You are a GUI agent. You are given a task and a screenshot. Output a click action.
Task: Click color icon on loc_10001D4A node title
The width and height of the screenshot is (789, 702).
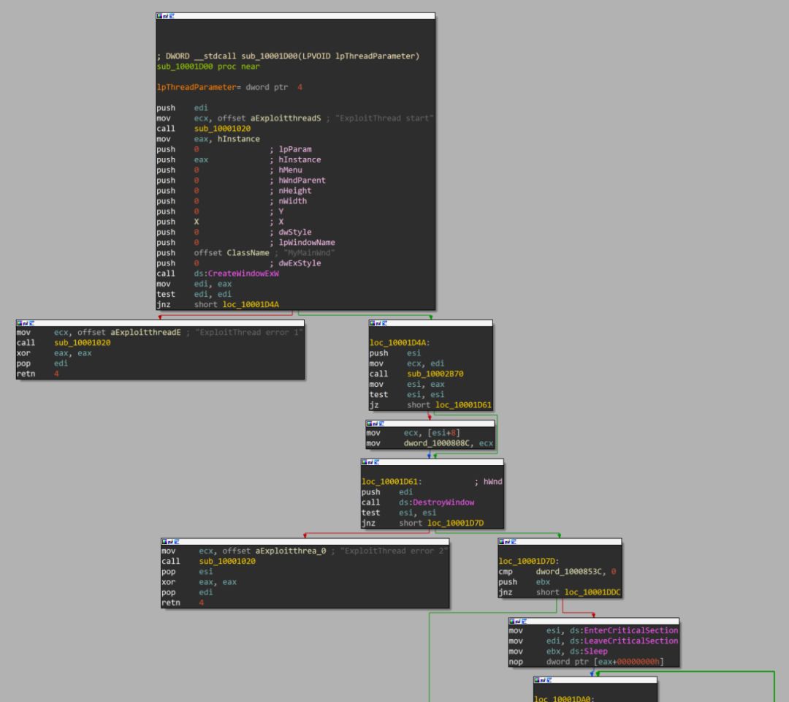(x=372, y=323)
